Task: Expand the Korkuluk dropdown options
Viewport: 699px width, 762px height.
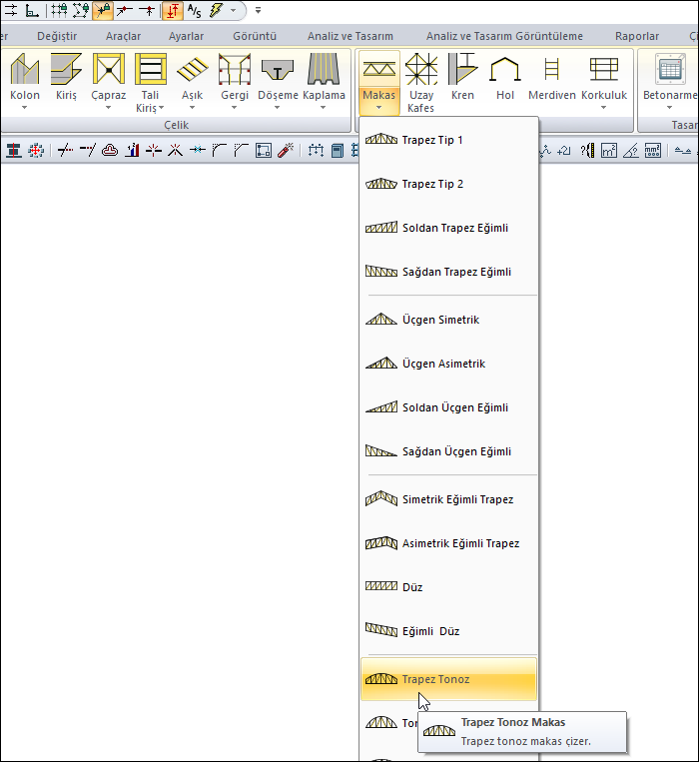Action: pyautogui.click(x=603, y=108)
